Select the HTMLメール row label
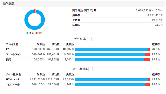 coord(13,79)
